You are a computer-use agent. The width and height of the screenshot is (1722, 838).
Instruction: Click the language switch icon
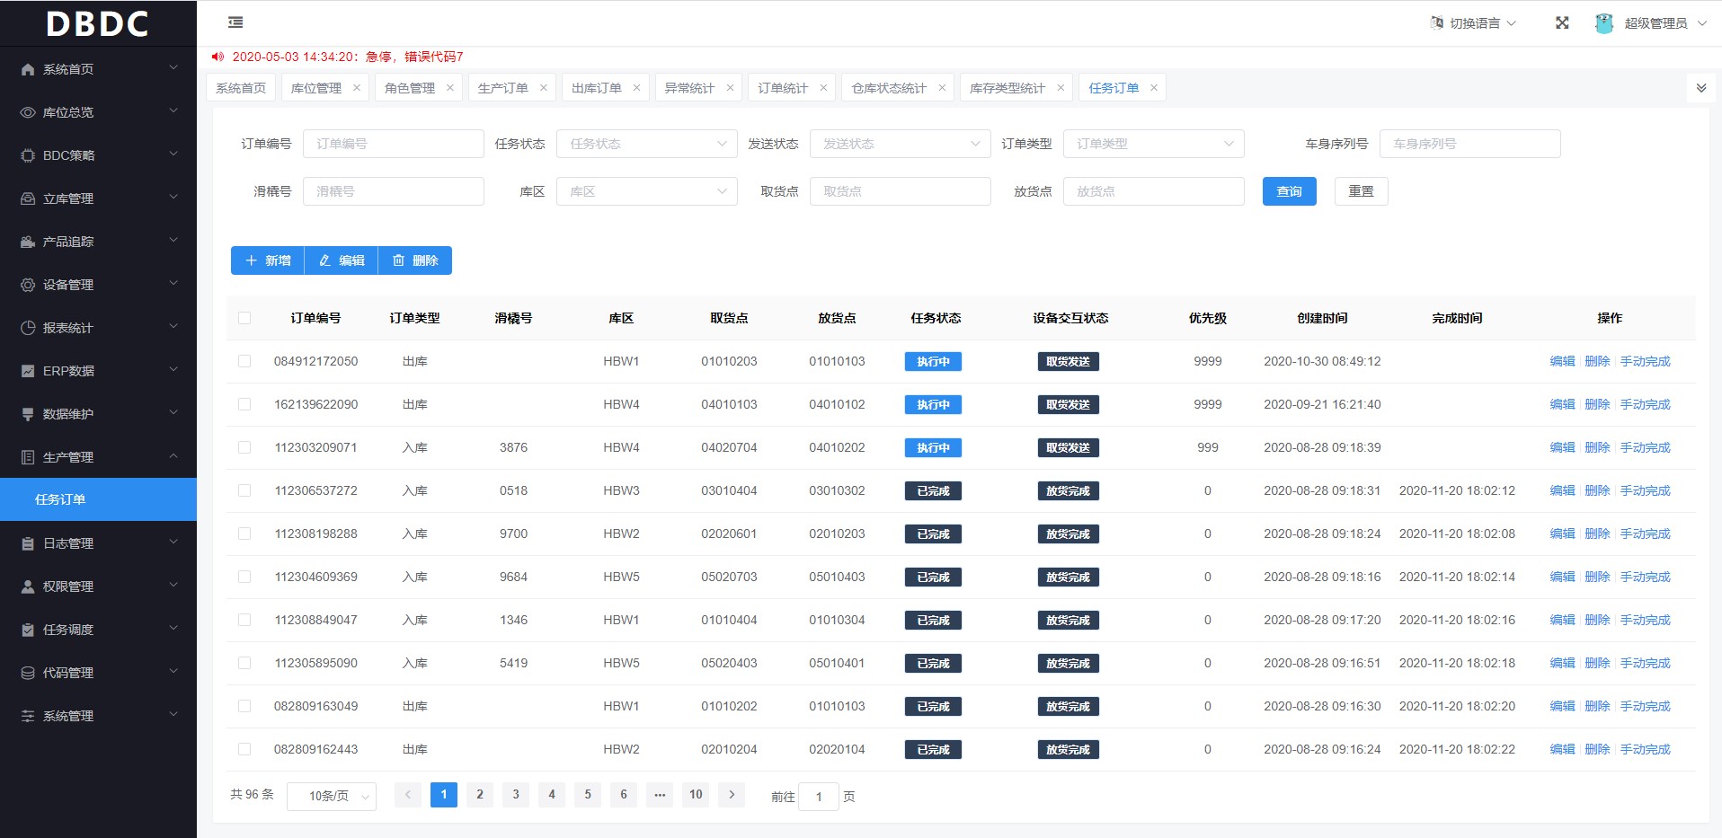click(x=1436, y=23)
